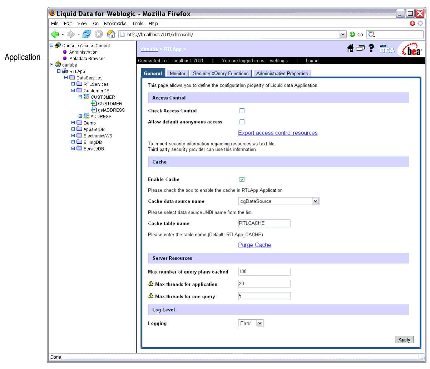Click the RTLApp application icon
This screenshot has height=369, width=430.
pos(65,71)
